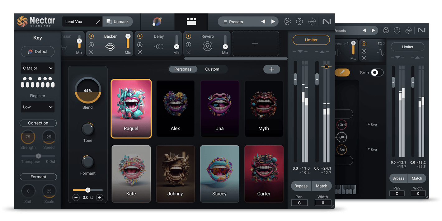Open the Delay module icon
This screenshot has width=442, height=221.
tap(159, 47)
